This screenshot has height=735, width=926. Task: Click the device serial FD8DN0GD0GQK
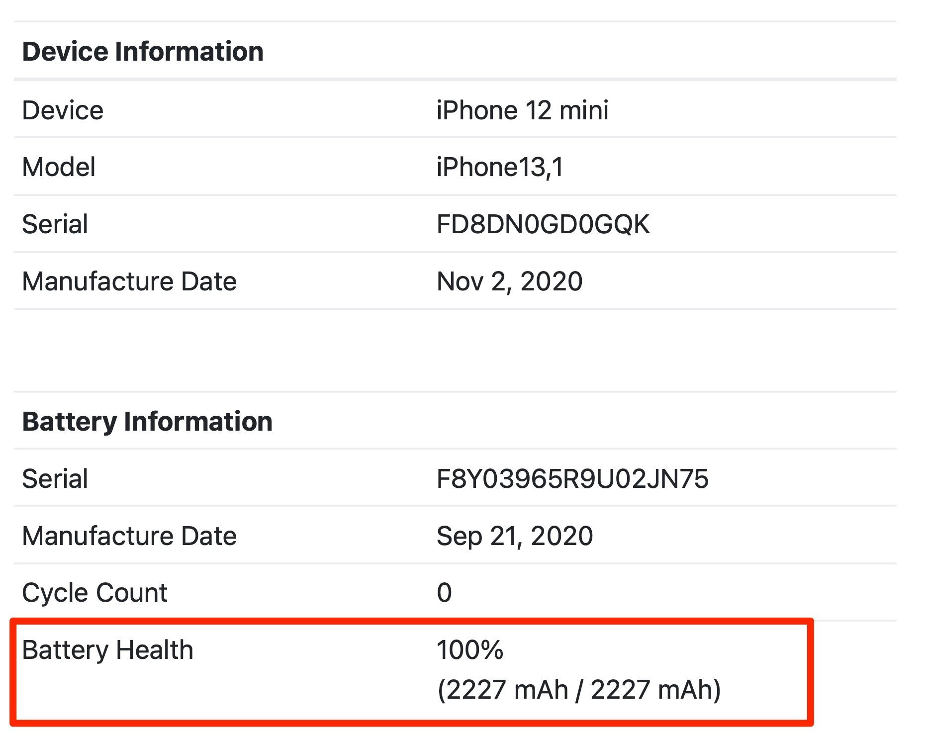pos(543,224)
